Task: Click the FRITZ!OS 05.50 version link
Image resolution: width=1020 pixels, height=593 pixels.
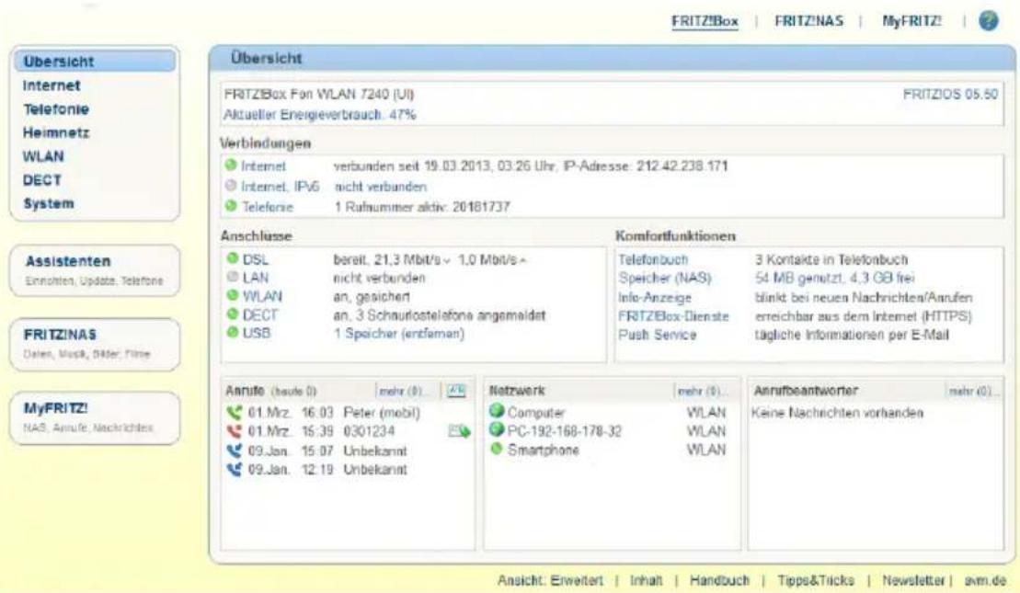Action: pyautogui.click(x=950, y=95)
